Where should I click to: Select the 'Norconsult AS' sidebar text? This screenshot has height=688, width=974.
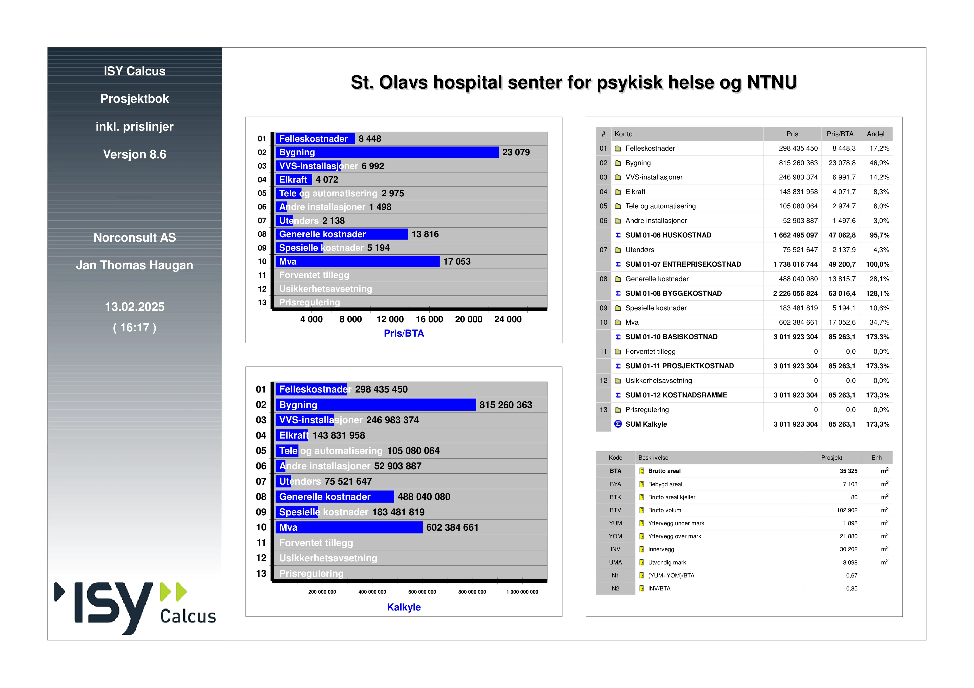[135, 237]
